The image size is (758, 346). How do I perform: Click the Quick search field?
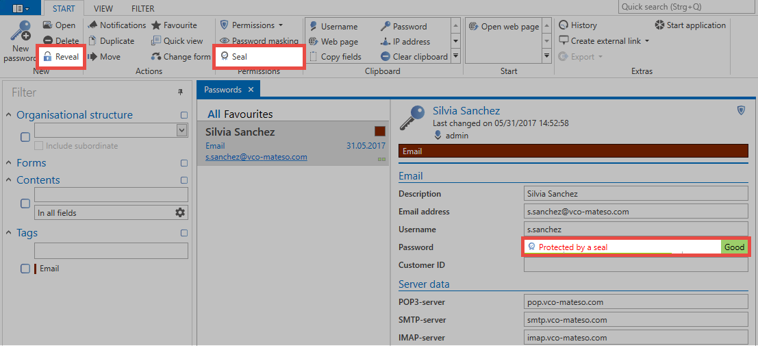click(687, 7)
